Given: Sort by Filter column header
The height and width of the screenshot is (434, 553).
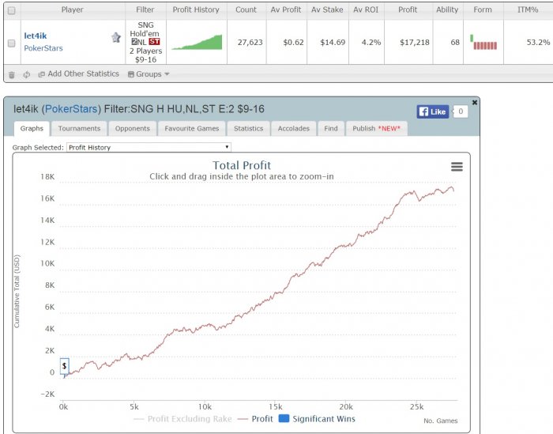Looking at the screenshot, I should point(145,9).
